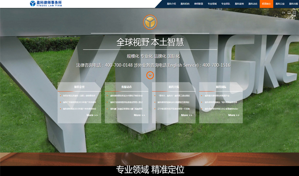This screenshot has width=299, height=176.
Task: Open last news item under 盈科国际
Action: 221,109
